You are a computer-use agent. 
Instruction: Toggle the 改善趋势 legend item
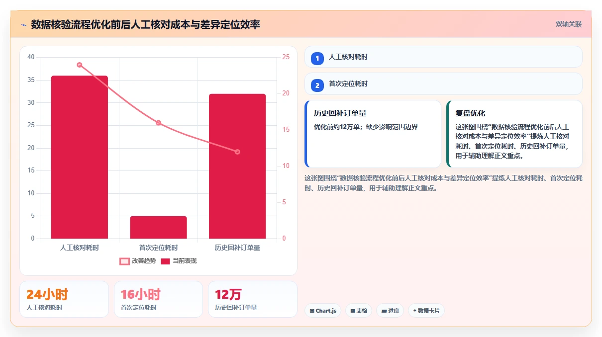138,261
